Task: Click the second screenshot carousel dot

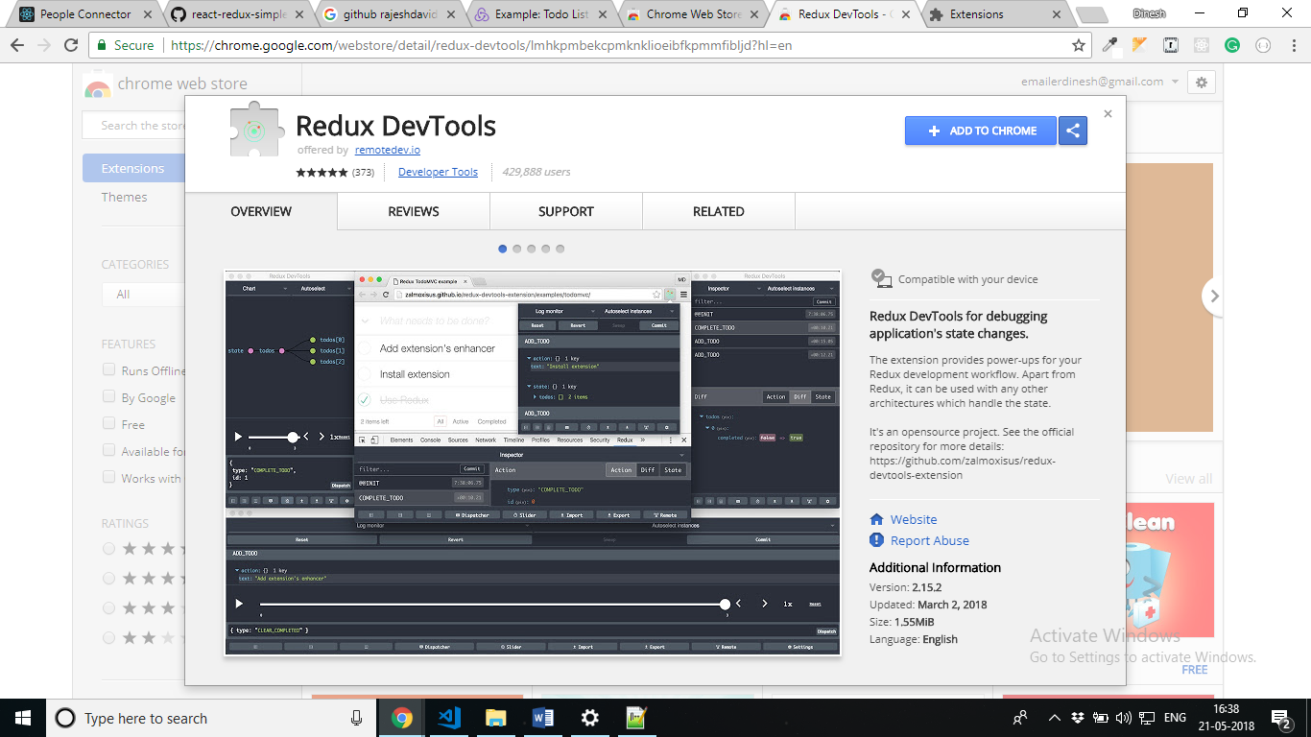Action: point(516,248)
